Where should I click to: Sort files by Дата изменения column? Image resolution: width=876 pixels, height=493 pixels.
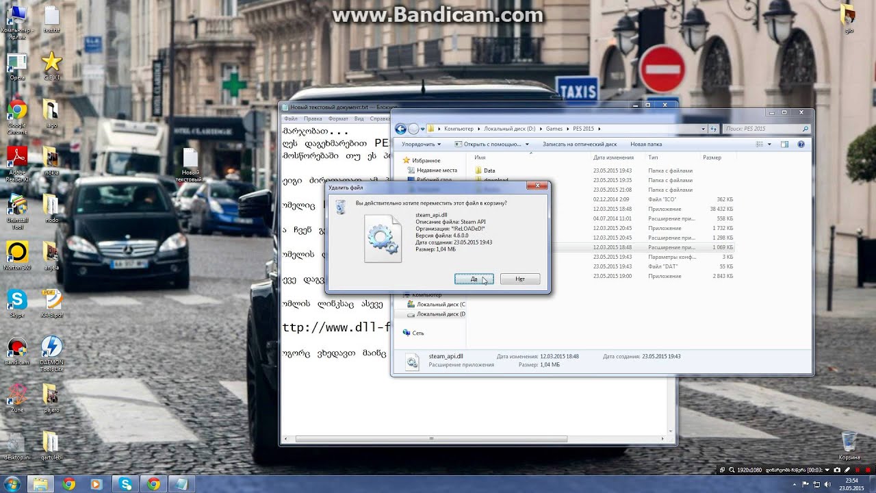[x=613, y=157]
